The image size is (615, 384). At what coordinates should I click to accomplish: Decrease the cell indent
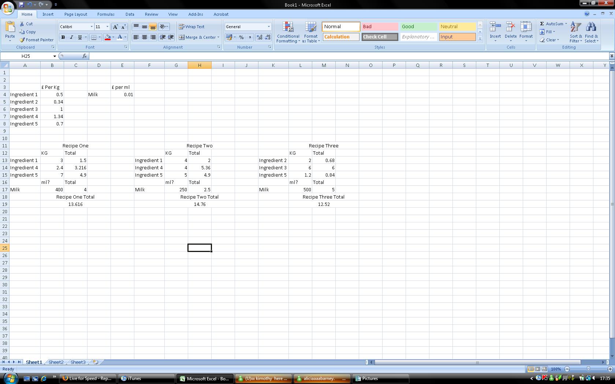click(x=162, y=37)
